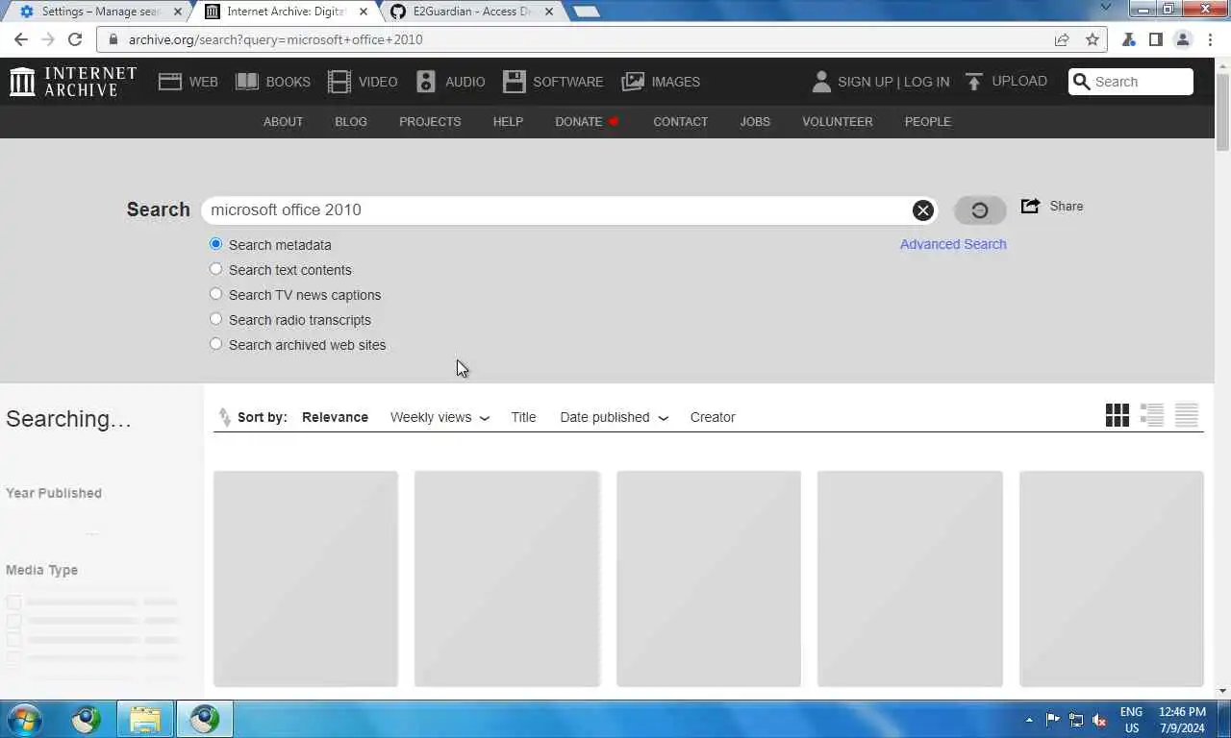Switch to the E2Guardian Access Denied tab
1231x738 pixels.
471,12
